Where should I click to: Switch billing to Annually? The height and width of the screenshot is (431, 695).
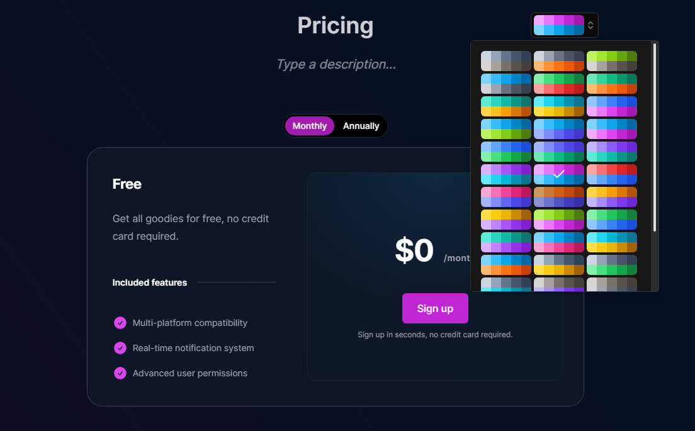tap(360, 126)
